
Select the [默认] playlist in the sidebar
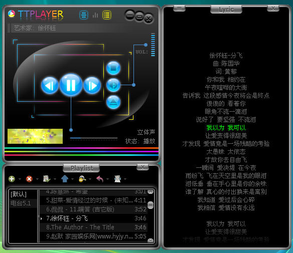(x=19, y=194)
